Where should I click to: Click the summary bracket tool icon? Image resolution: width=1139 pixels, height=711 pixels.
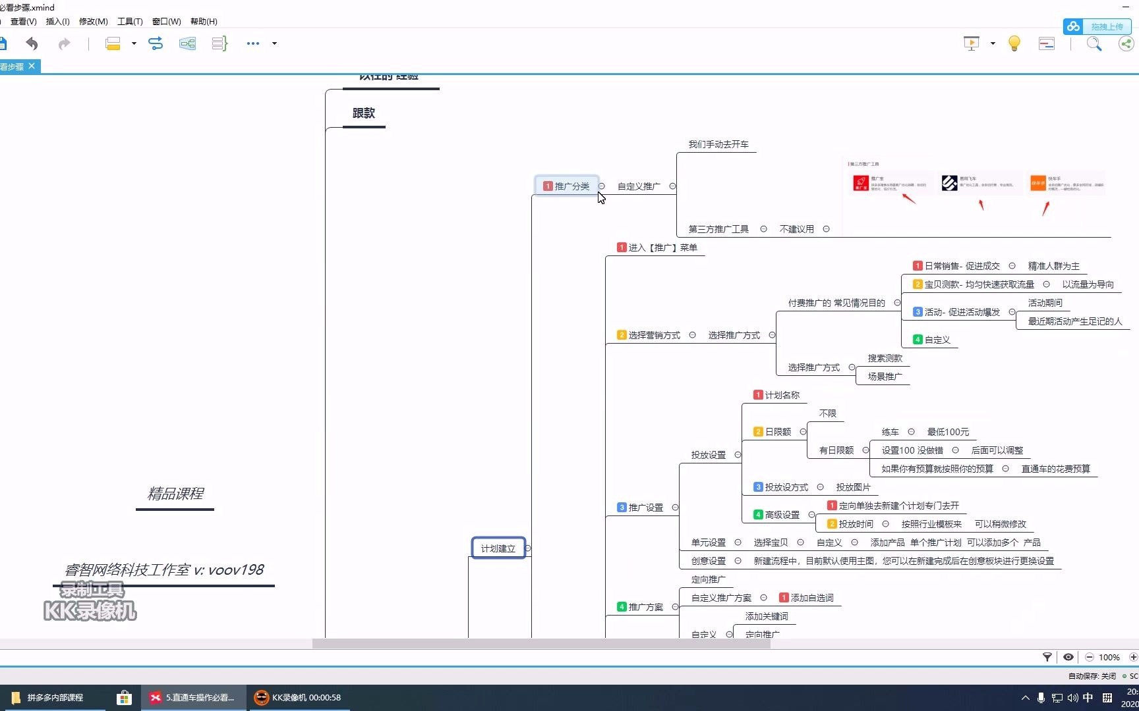tap(219, 43)
